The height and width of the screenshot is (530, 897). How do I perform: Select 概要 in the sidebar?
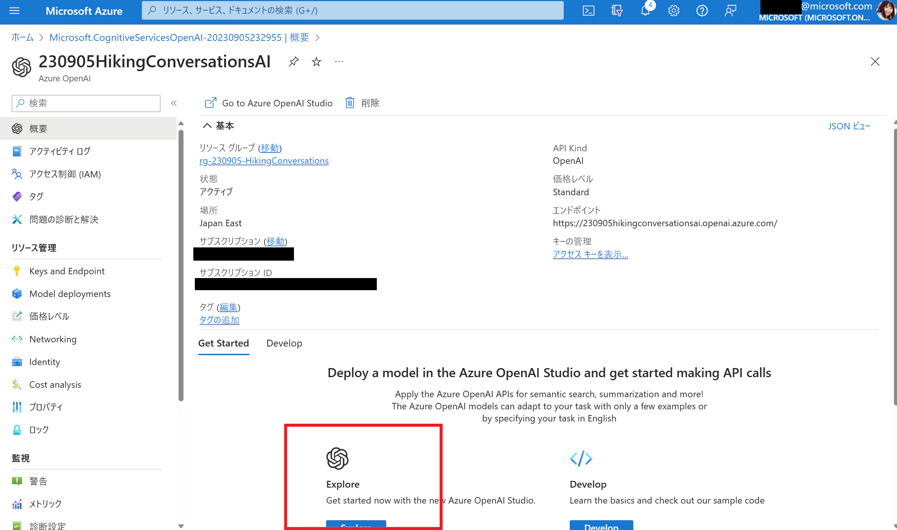pos(88,129)
